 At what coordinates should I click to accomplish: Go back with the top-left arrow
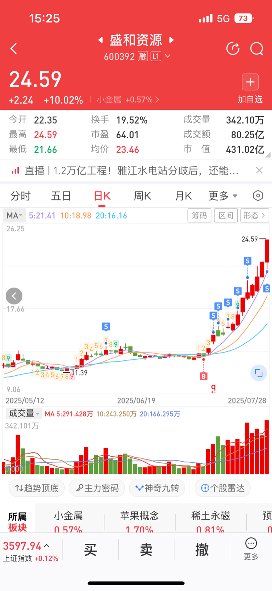[14, 49]
